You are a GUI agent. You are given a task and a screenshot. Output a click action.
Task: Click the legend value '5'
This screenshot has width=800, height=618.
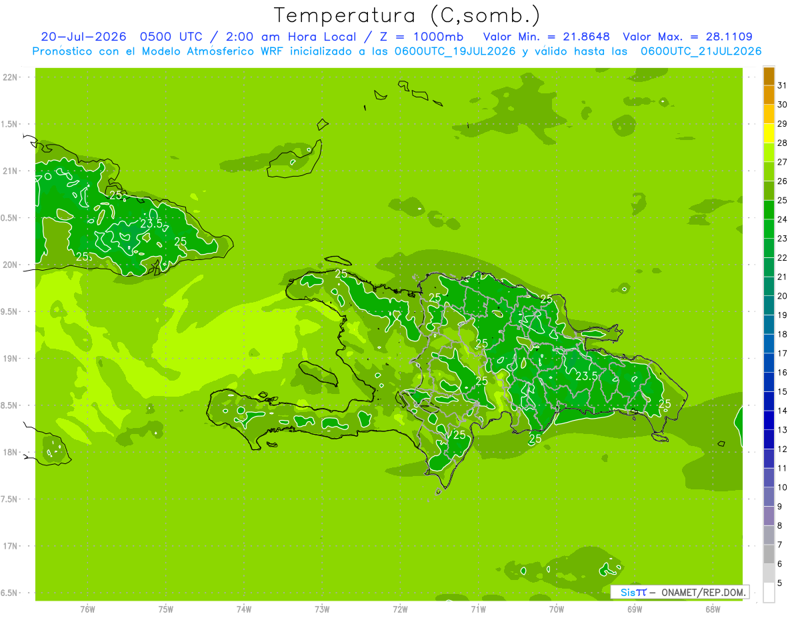click(780, 583)
